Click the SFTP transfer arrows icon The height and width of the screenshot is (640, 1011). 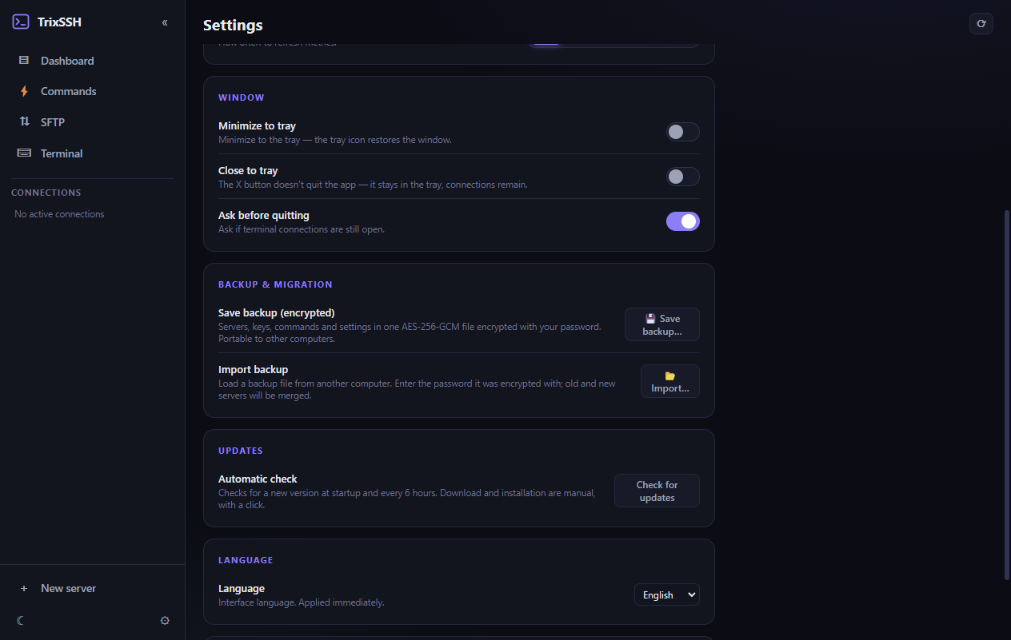tap(24, 122)
